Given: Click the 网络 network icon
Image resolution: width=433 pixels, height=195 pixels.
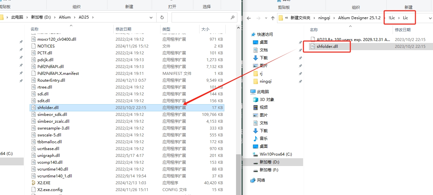Looking at the screenshot, I should [x=253, y=180].
